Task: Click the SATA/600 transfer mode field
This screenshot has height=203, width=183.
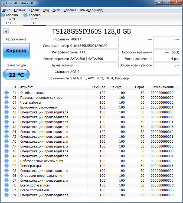Action: pos(94,59)
